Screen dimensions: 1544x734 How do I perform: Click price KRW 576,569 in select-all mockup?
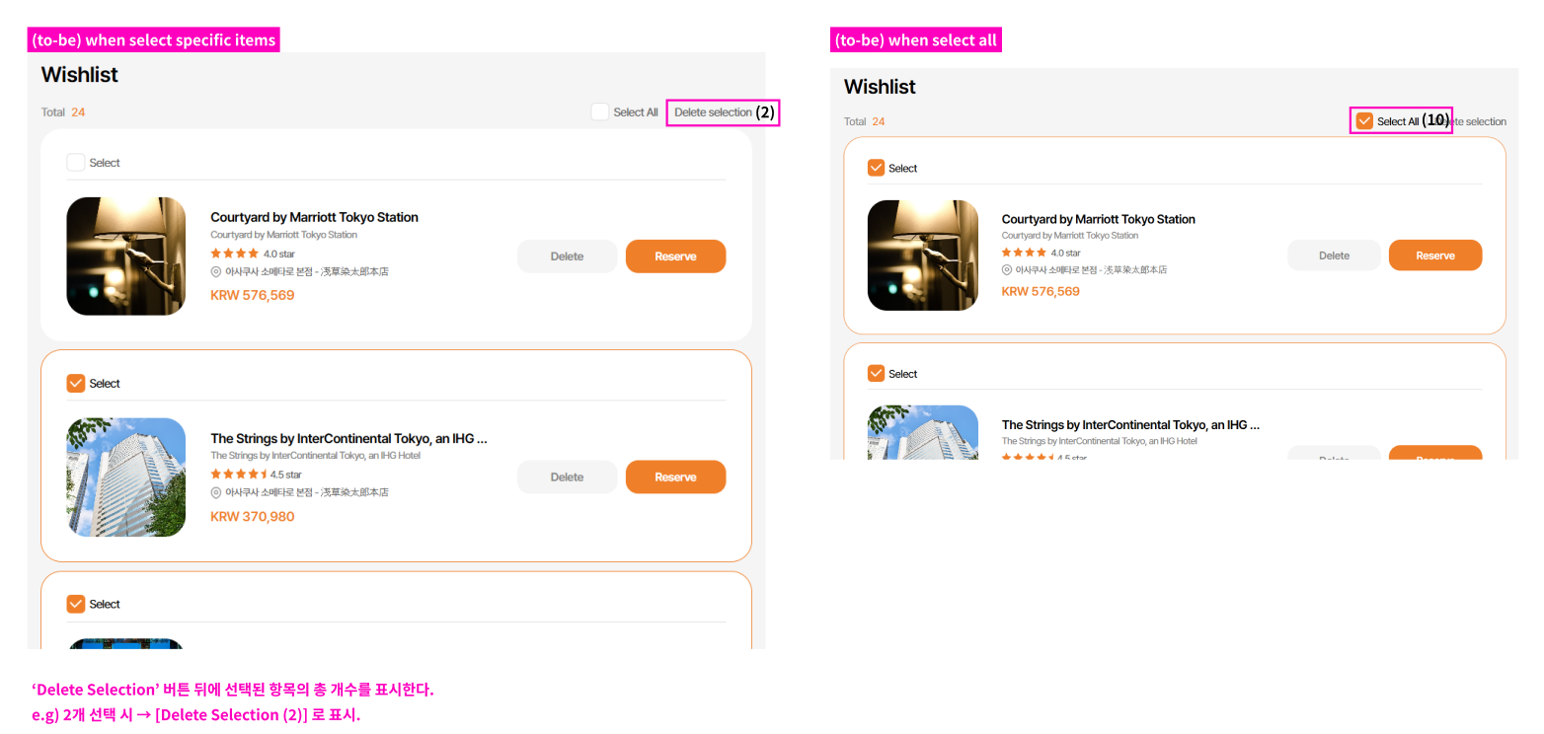(1041, 291)
